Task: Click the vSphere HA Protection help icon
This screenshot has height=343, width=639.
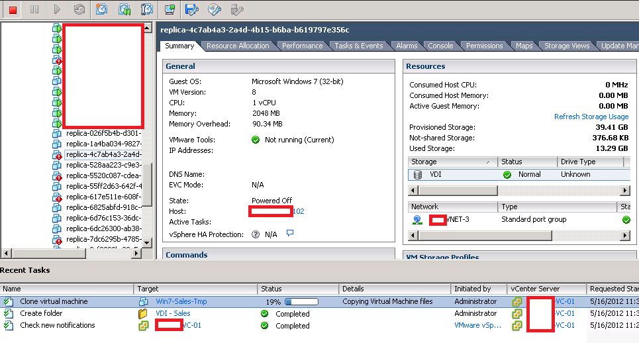Action: coord(256,234)
